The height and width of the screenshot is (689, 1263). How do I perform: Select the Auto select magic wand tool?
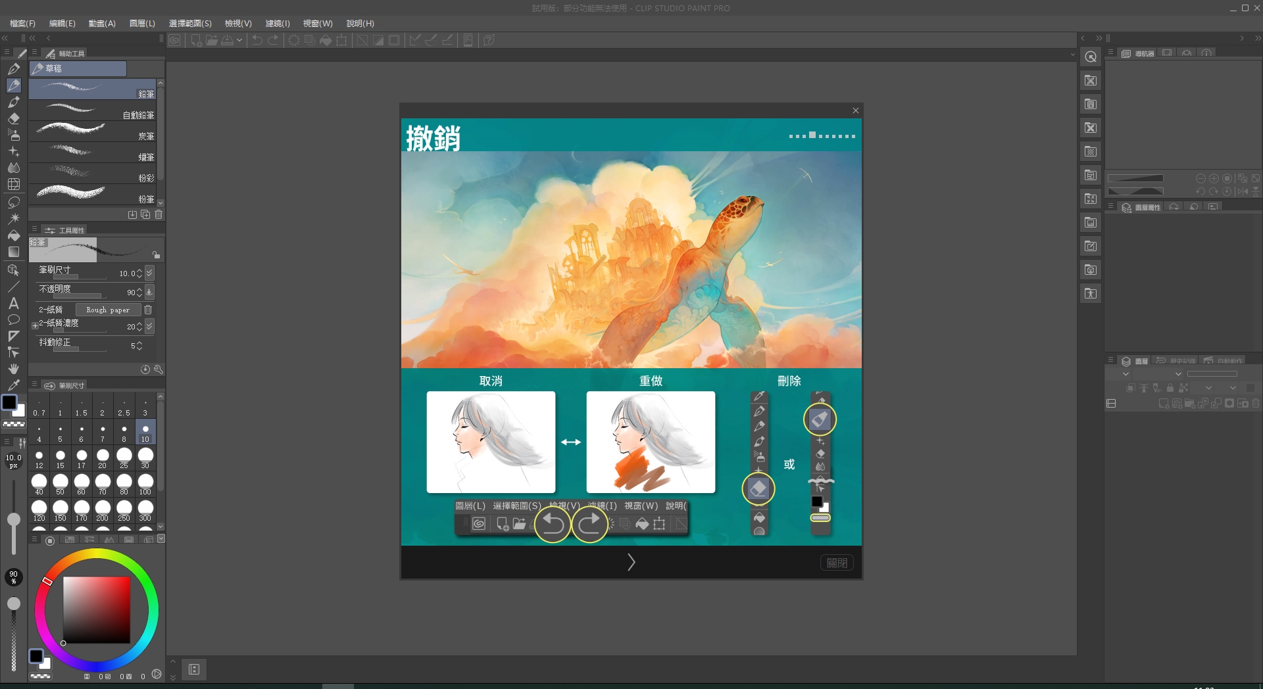(13, 218)
